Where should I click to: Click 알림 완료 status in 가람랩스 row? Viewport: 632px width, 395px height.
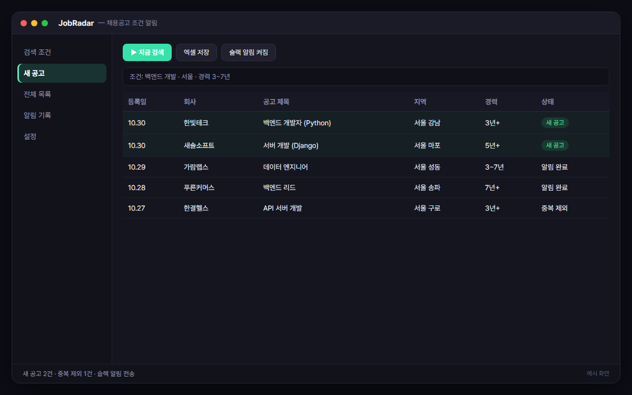[555, 167]
